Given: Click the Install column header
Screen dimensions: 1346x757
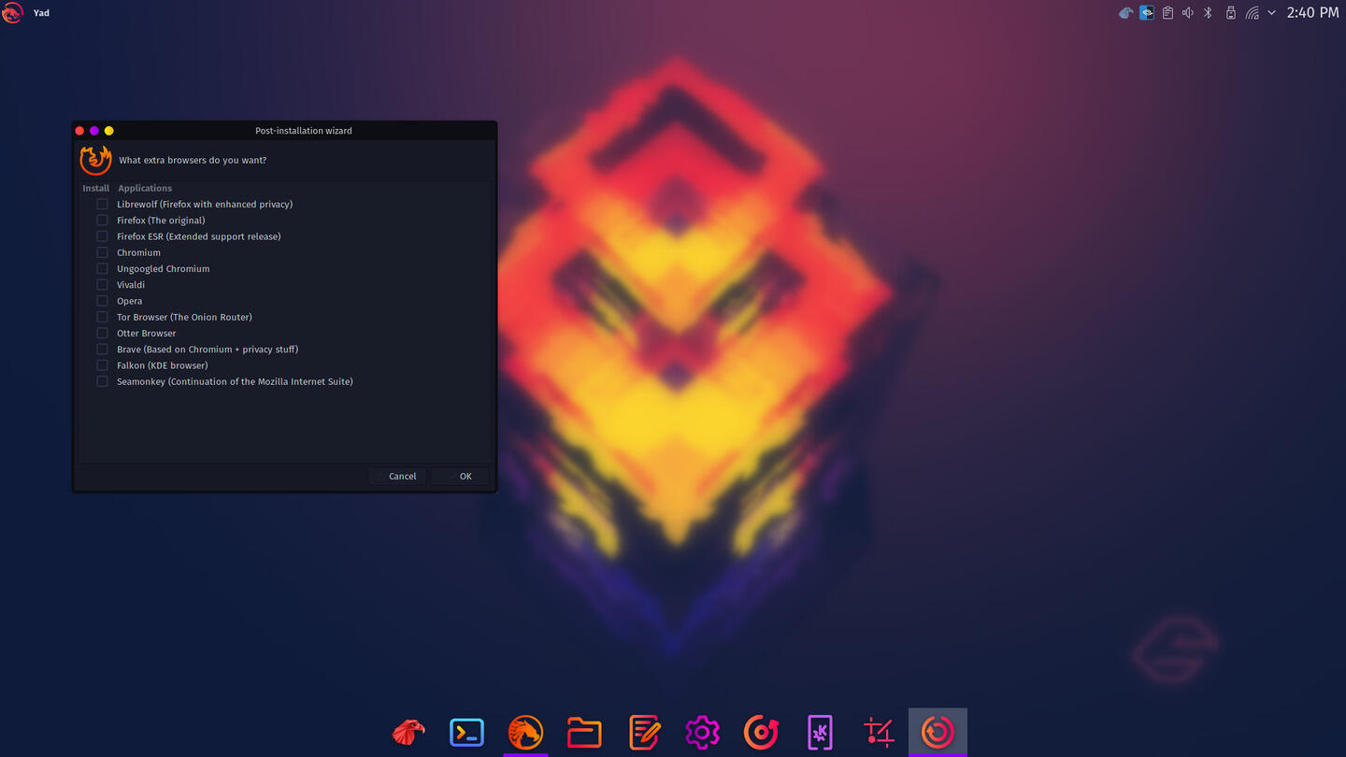Looking at the screenshot, I should pos(95,188).
